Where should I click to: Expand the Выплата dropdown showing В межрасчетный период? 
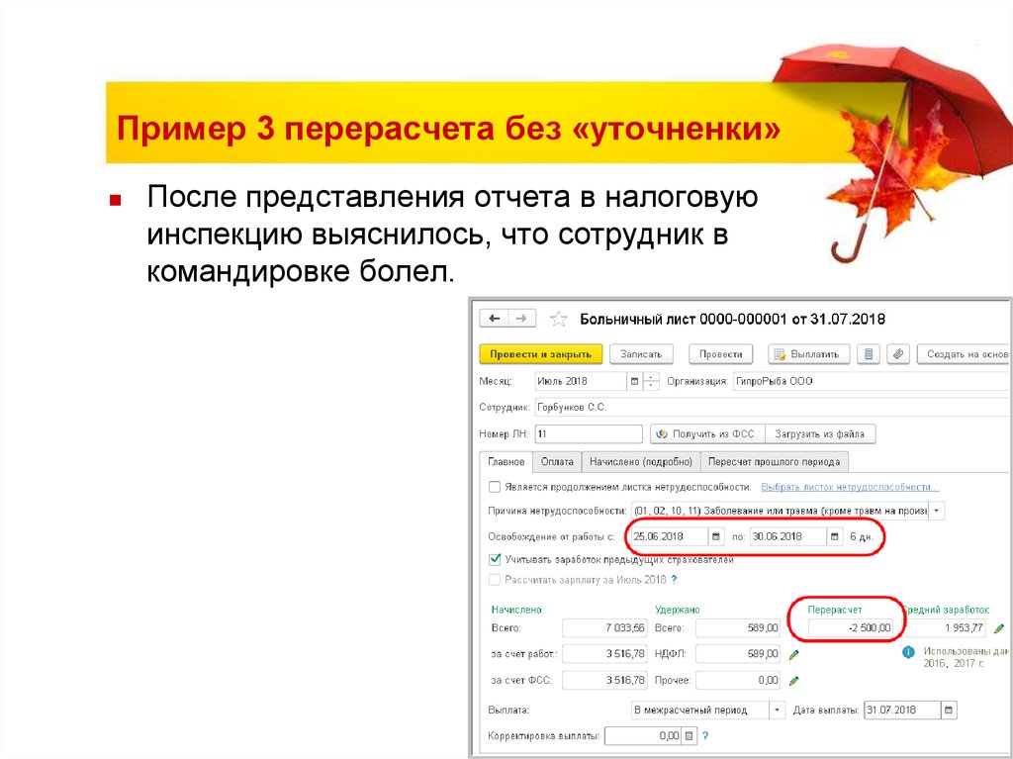pos(778,711)
